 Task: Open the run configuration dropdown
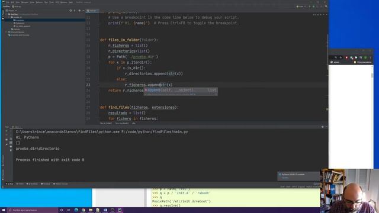tap(301, 7)
